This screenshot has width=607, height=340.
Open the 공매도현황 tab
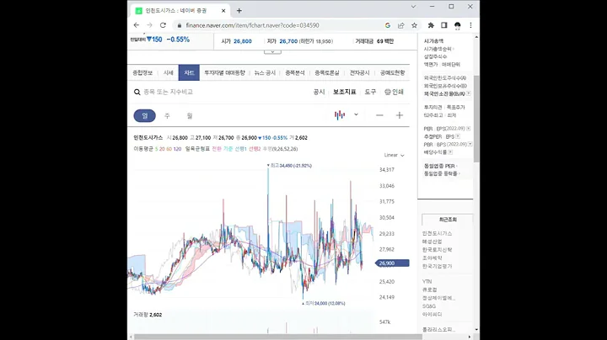pyautogui.click(x=393, y=72)
